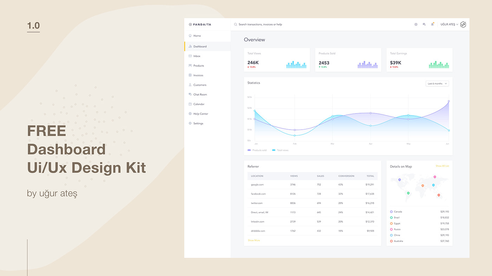Click the Russia list entry
492x276 pixels.
(x=420, y=229)
